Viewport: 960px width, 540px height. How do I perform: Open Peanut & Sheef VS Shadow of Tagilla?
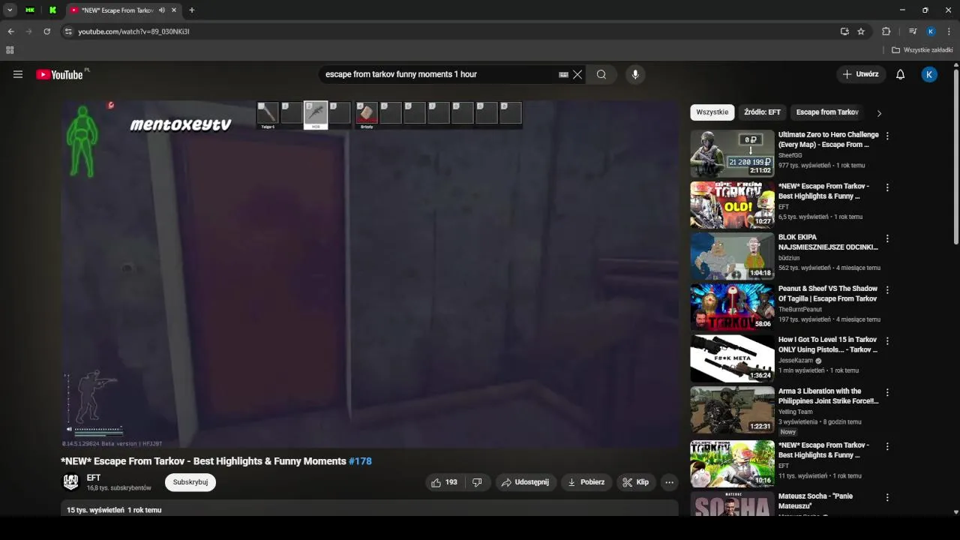point(828,293)
